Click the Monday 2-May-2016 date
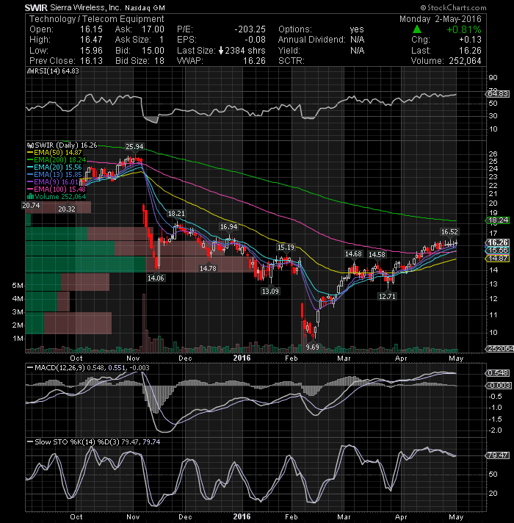514x523 pixels. click(441, 19)
